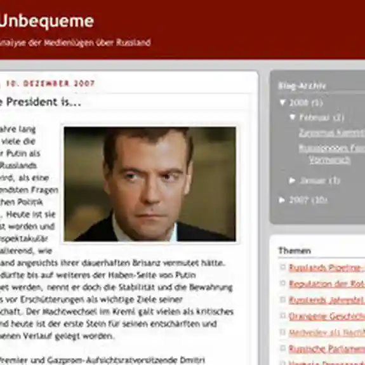365x365 pixels.
Task: Open the President is... post title
Action: pos(41,102)
